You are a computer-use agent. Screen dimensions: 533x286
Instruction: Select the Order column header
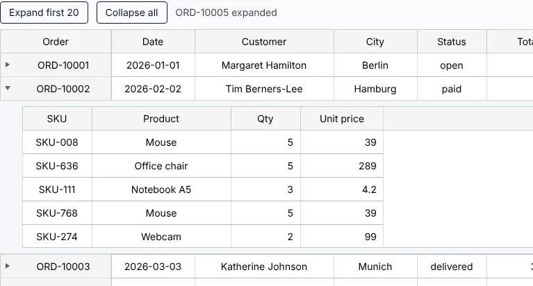click(x=56, y=42)
